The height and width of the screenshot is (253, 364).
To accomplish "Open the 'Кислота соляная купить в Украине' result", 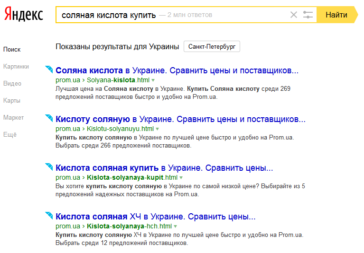I will click(164, 168).
